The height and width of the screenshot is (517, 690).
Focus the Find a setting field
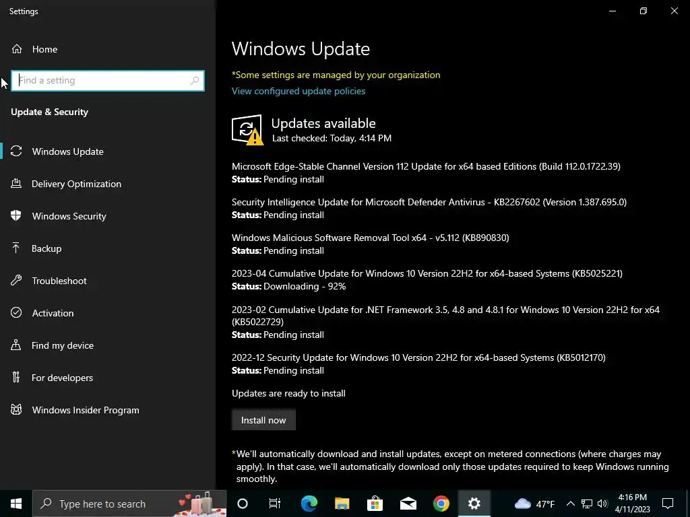108,81
